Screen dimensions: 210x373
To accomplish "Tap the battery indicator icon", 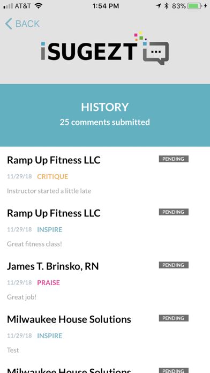I will pyautogui.click(x=194, y=6).
